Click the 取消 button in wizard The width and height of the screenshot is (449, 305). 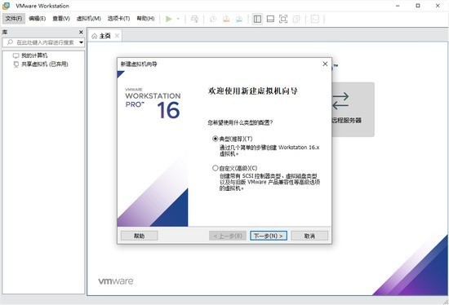(x=309, y=236)
